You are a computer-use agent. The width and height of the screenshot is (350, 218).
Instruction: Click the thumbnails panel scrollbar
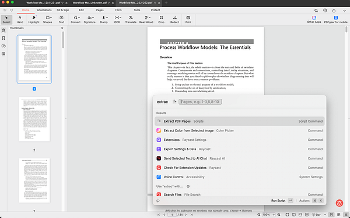63,40
